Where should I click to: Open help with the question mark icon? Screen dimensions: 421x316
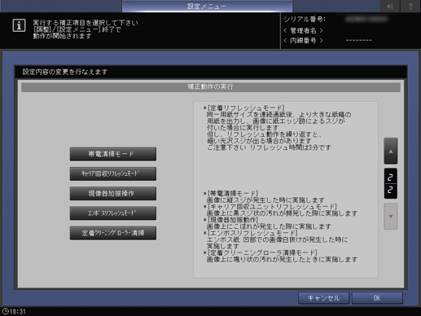pyautogui.click(x=410, y=6)
